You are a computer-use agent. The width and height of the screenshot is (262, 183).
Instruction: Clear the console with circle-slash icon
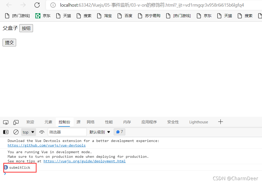(16, 132)
